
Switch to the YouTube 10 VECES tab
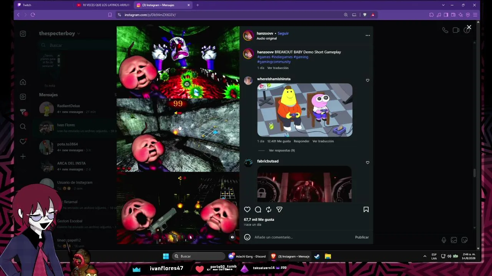[104, 5]
